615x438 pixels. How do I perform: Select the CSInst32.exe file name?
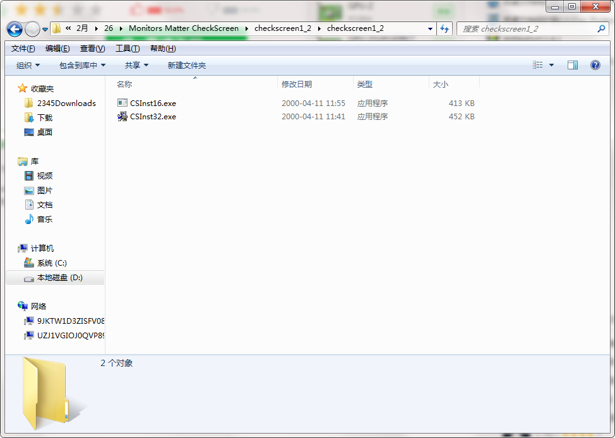153,117
